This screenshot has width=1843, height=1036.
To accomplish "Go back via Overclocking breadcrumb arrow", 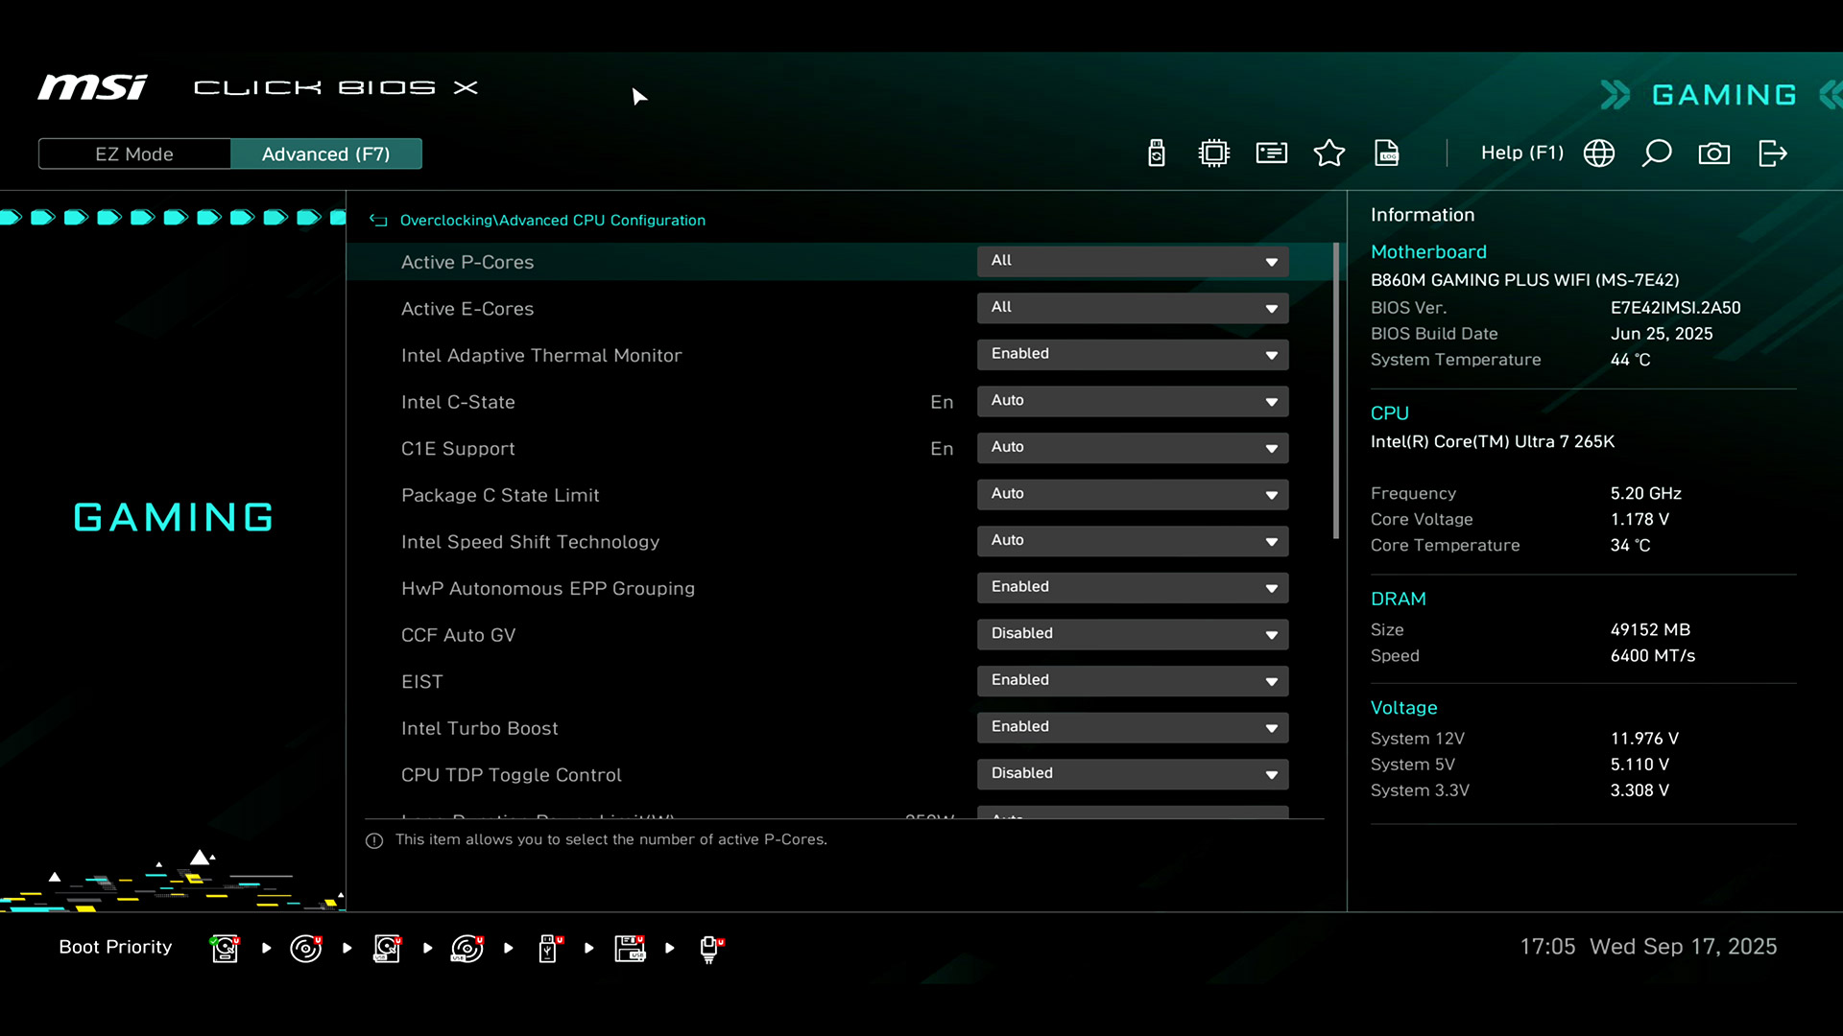I will (x=378, y=221).
